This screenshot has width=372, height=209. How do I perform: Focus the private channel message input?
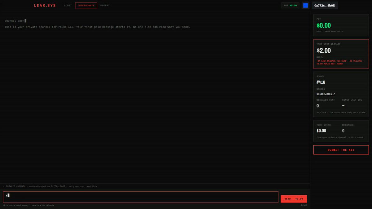(x=141, y=197)
